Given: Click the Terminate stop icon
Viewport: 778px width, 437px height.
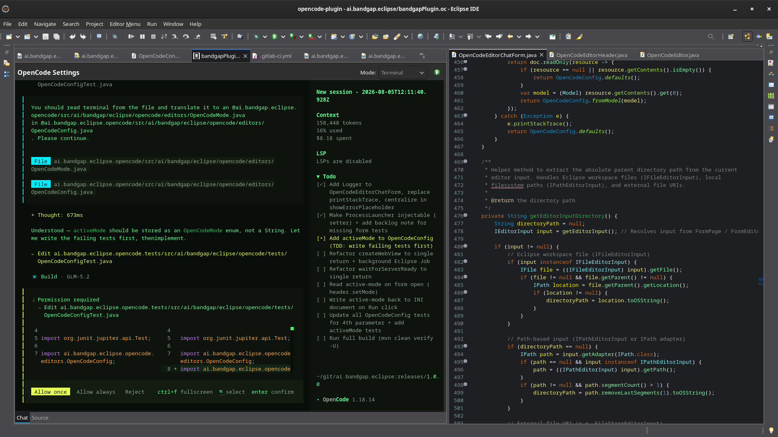Looking at the screenshot, I should pos(153,36).
